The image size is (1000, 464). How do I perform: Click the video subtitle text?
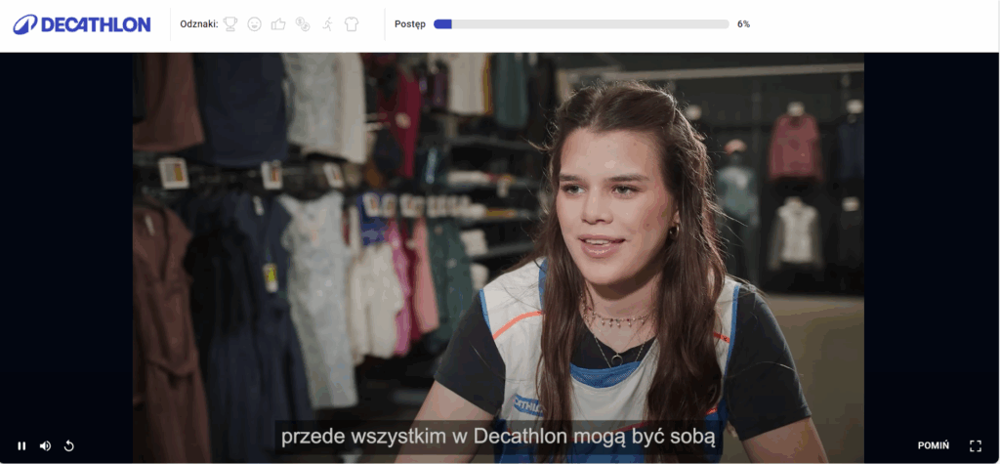click(x=498, y=438)
